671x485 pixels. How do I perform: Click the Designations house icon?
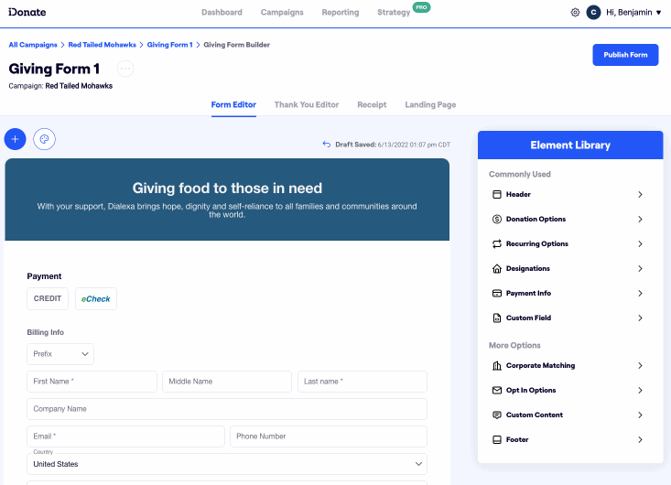(x=497, y=269)
